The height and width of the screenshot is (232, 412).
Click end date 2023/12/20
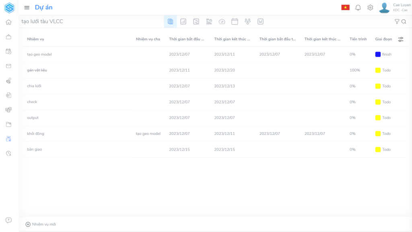[225, 70]
